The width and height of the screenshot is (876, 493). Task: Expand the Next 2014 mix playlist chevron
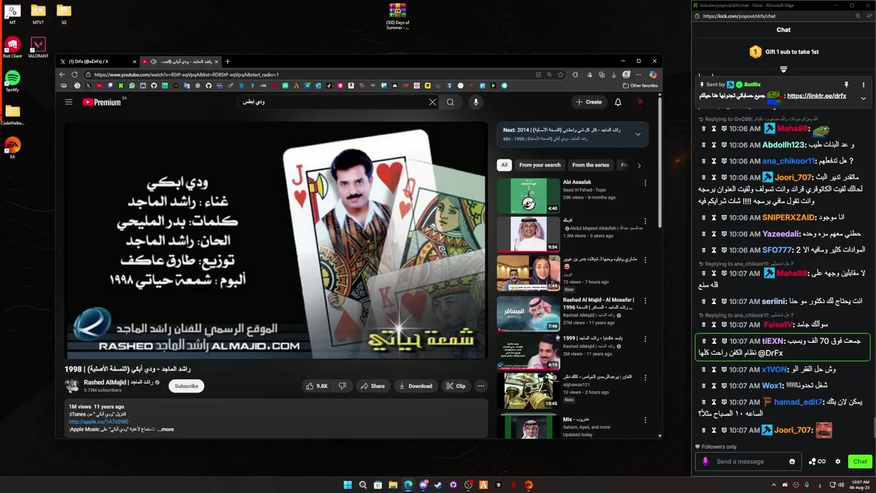pyautogui.click(x=638, y=134)
